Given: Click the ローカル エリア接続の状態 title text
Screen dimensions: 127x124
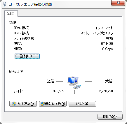Looking at the screenshot, I should coord(30,4).
